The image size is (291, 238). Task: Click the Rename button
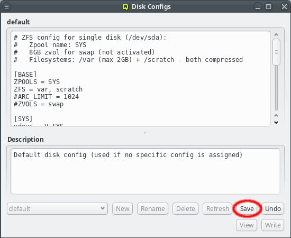[x=152, y=209]
